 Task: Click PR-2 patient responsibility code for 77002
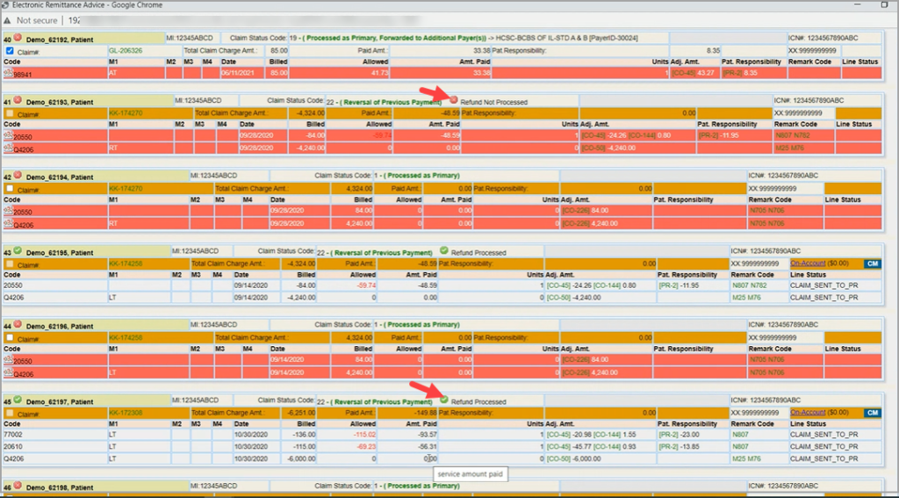[668, 434]
